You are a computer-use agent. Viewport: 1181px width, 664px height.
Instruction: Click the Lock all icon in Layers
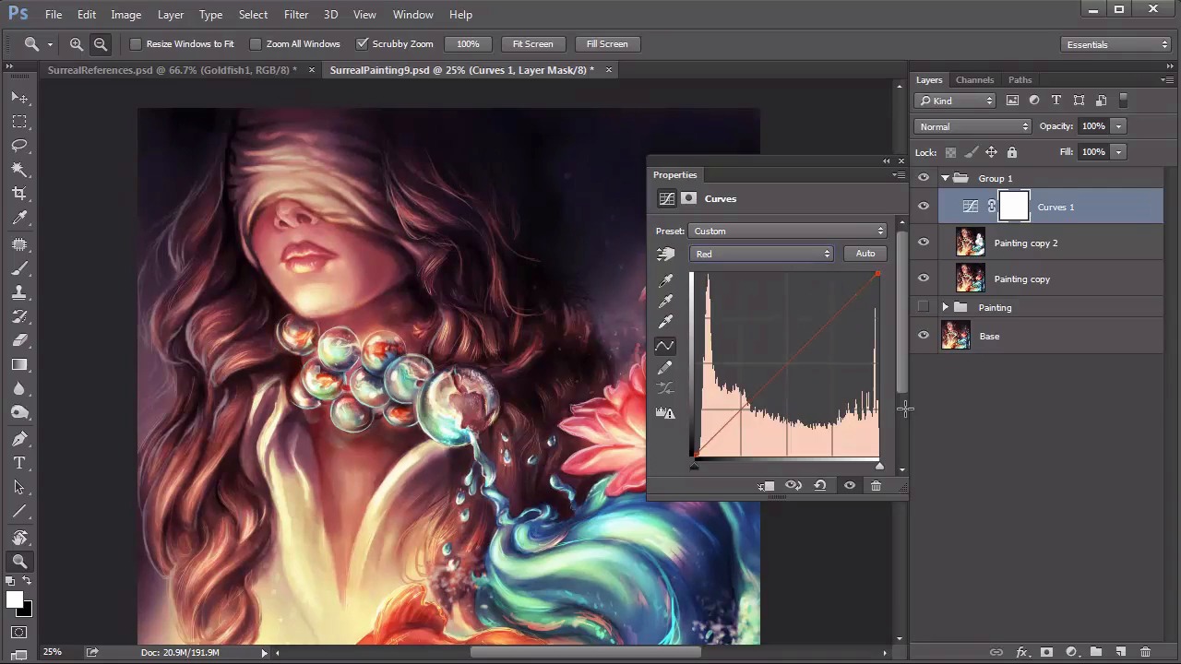pyautogui.click(x=1012, y=152)
